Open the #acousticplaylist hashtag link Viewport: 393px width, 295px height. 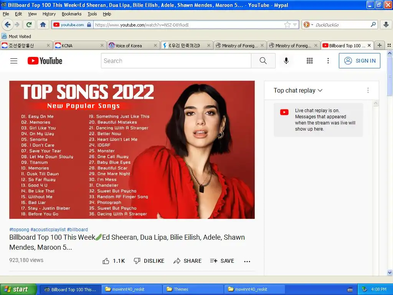click(48, 230)
